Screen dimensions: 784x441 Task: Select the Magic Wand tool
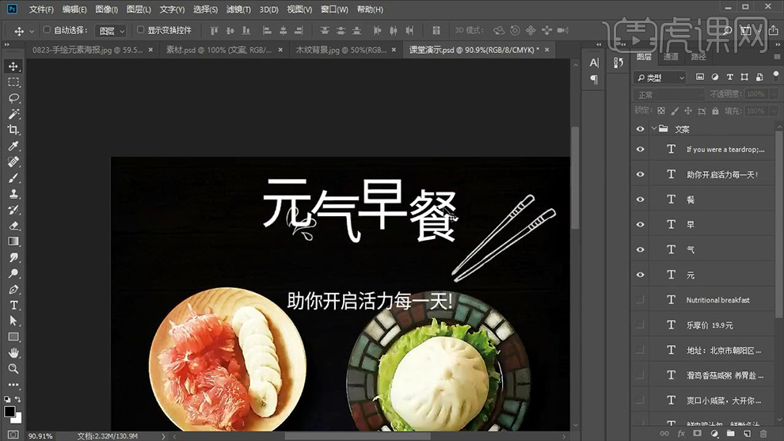13,114
